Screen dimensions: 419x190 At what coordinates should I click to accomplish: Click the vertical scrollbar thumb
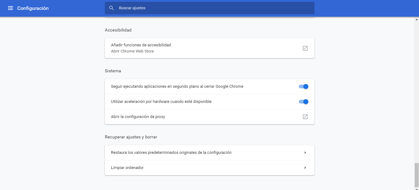(x=416, y=175)
